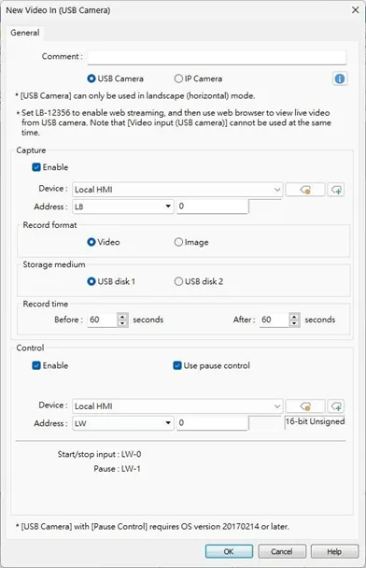
Task: Click the add tag icon in Control Device row
Action: point(336,406)
